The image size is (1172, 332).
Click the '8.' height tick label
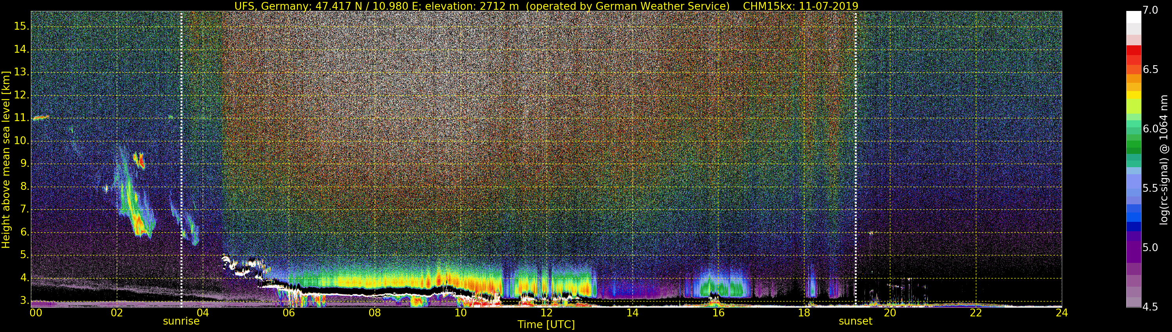[x=25, y=186]
